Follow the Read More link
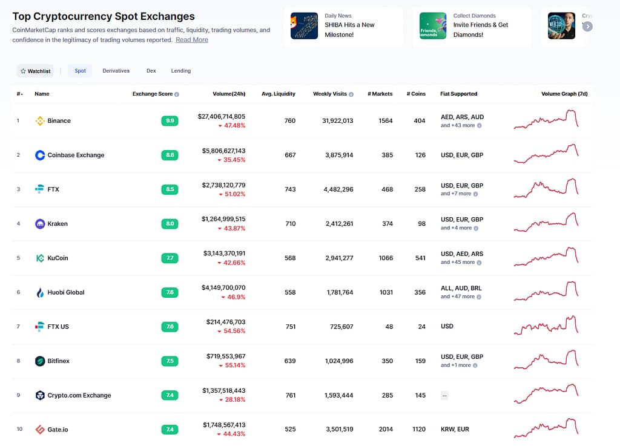This screenshot has height=446, width=620. [192, 40]
